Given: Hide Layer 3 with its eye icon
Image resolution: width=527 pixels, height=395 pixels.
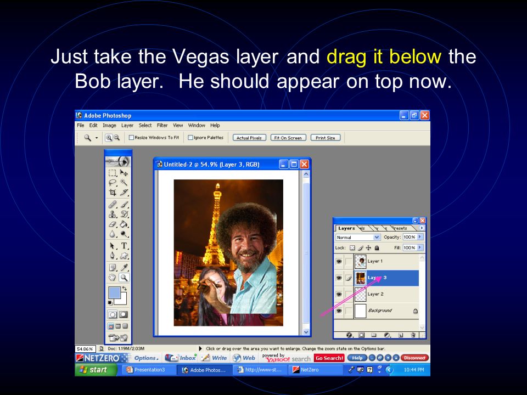Looking at the screenshot, I should tap(339, 278).
